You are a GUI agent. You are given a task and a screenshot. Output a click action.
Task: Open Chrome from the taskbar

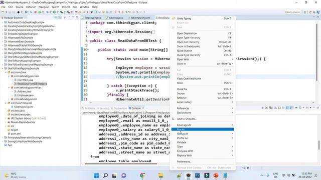pos(142,175)
